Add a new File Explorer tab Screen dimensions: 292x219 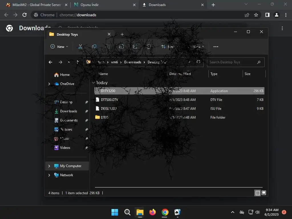click(122, 35)
